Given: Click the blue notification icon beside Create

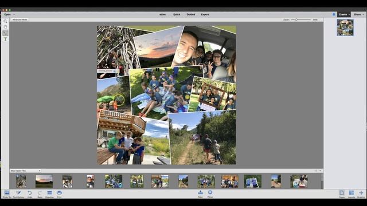Looking at the screenshot, I should pyautogui.click(x=334, y=14).
